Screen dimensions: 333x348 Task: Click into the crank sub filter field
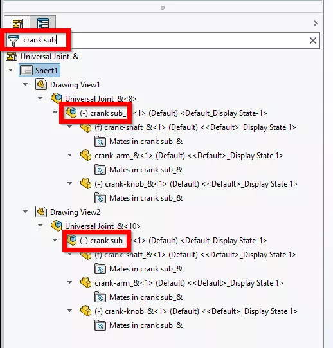[163, 41]
